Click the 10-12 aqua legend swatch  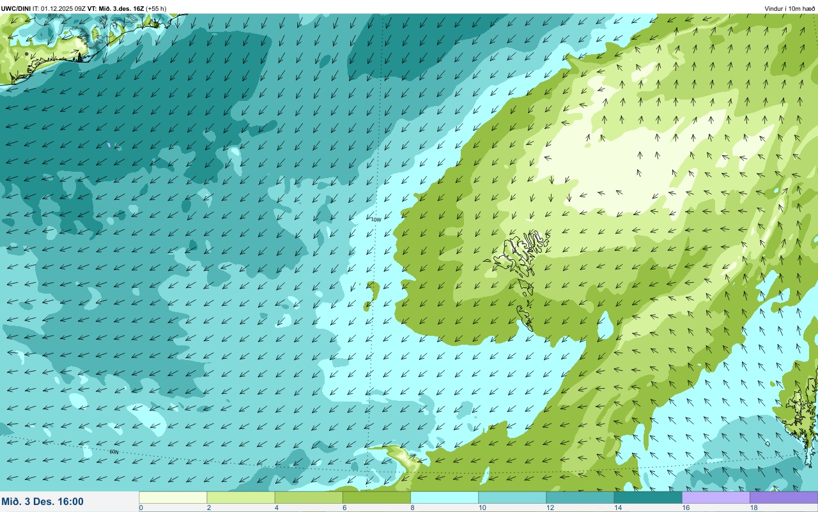coord(513,497)
